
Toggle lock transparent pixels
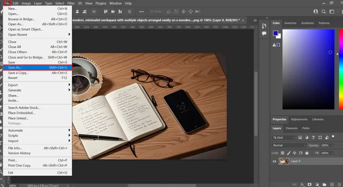[283, 153]
